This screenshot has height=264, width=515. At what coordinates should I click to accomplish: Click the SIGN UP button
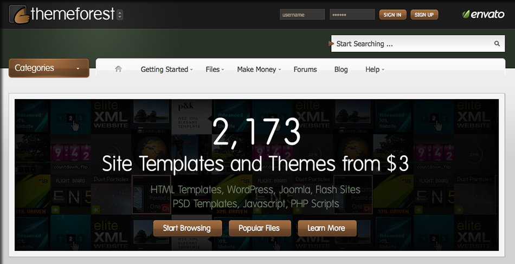coord(424,15)
